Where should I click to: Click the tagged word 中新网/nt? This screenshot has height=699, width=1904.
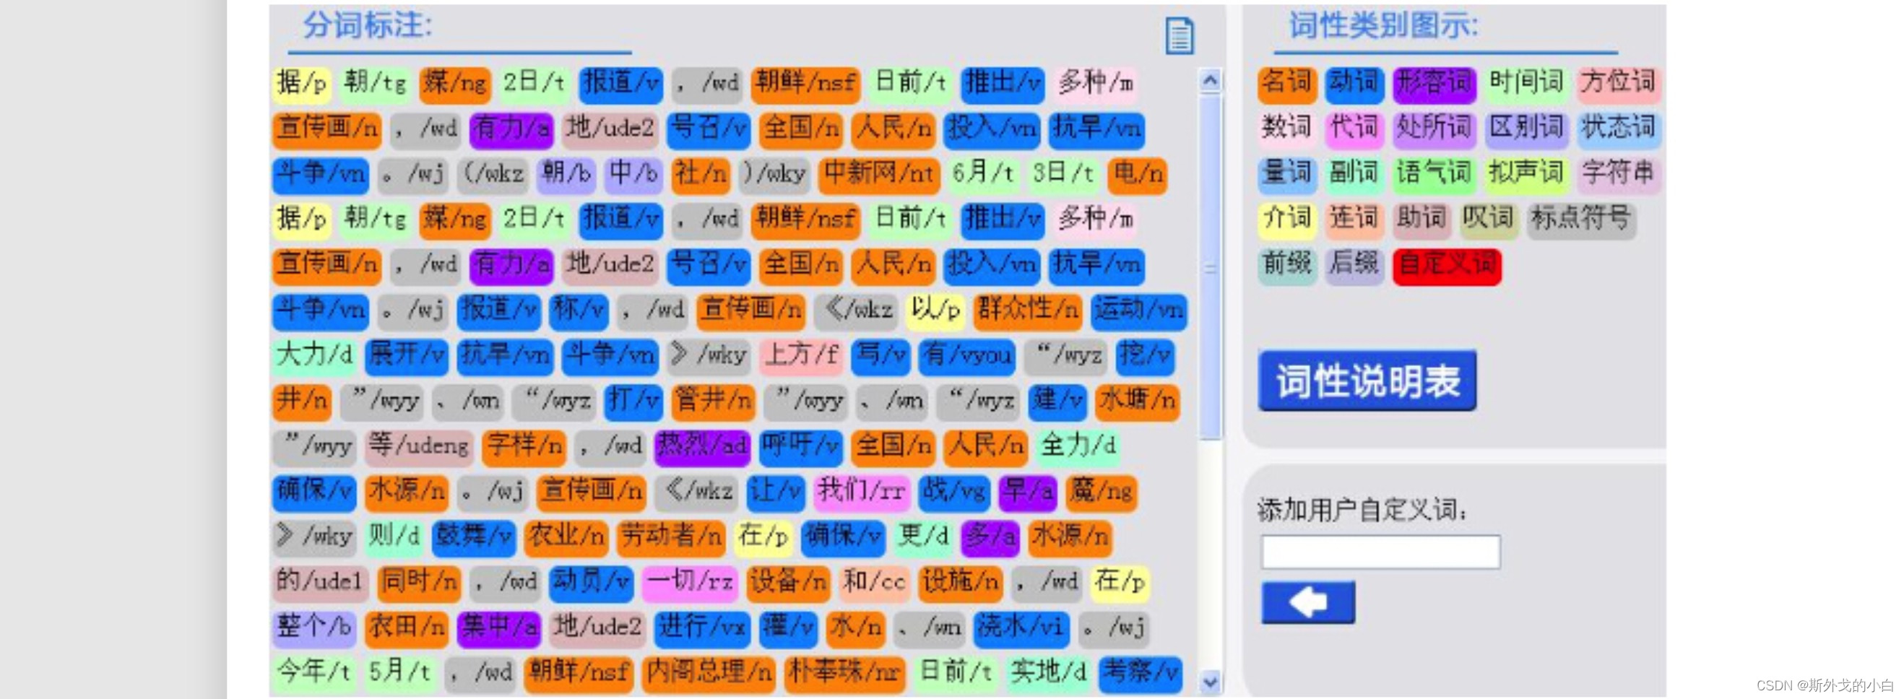pos(879,175)
